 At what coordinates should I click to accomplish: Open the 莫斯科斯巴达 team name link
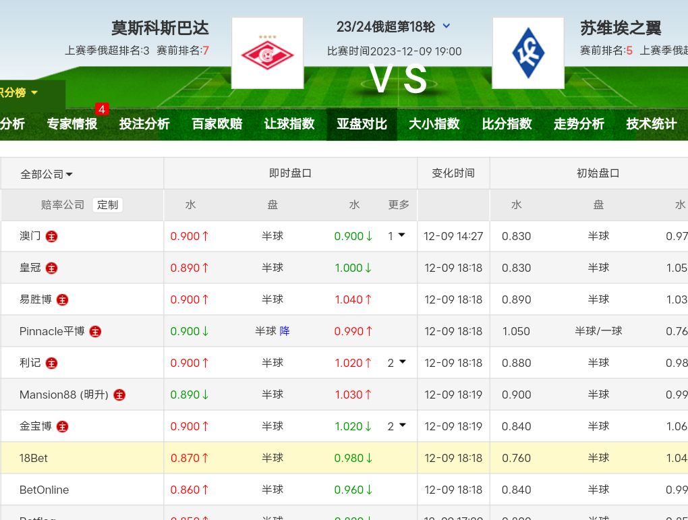point(160,28)
